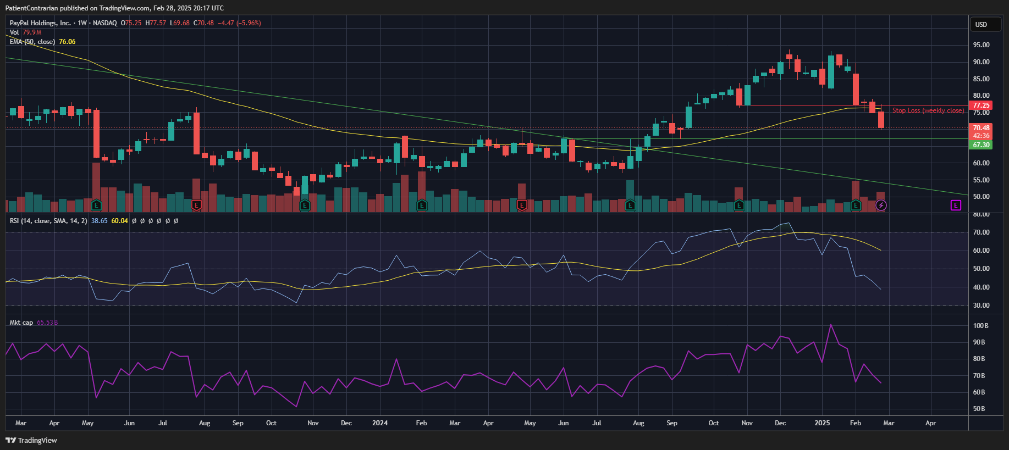Click the red 77.25 price label

click(981, 105)
